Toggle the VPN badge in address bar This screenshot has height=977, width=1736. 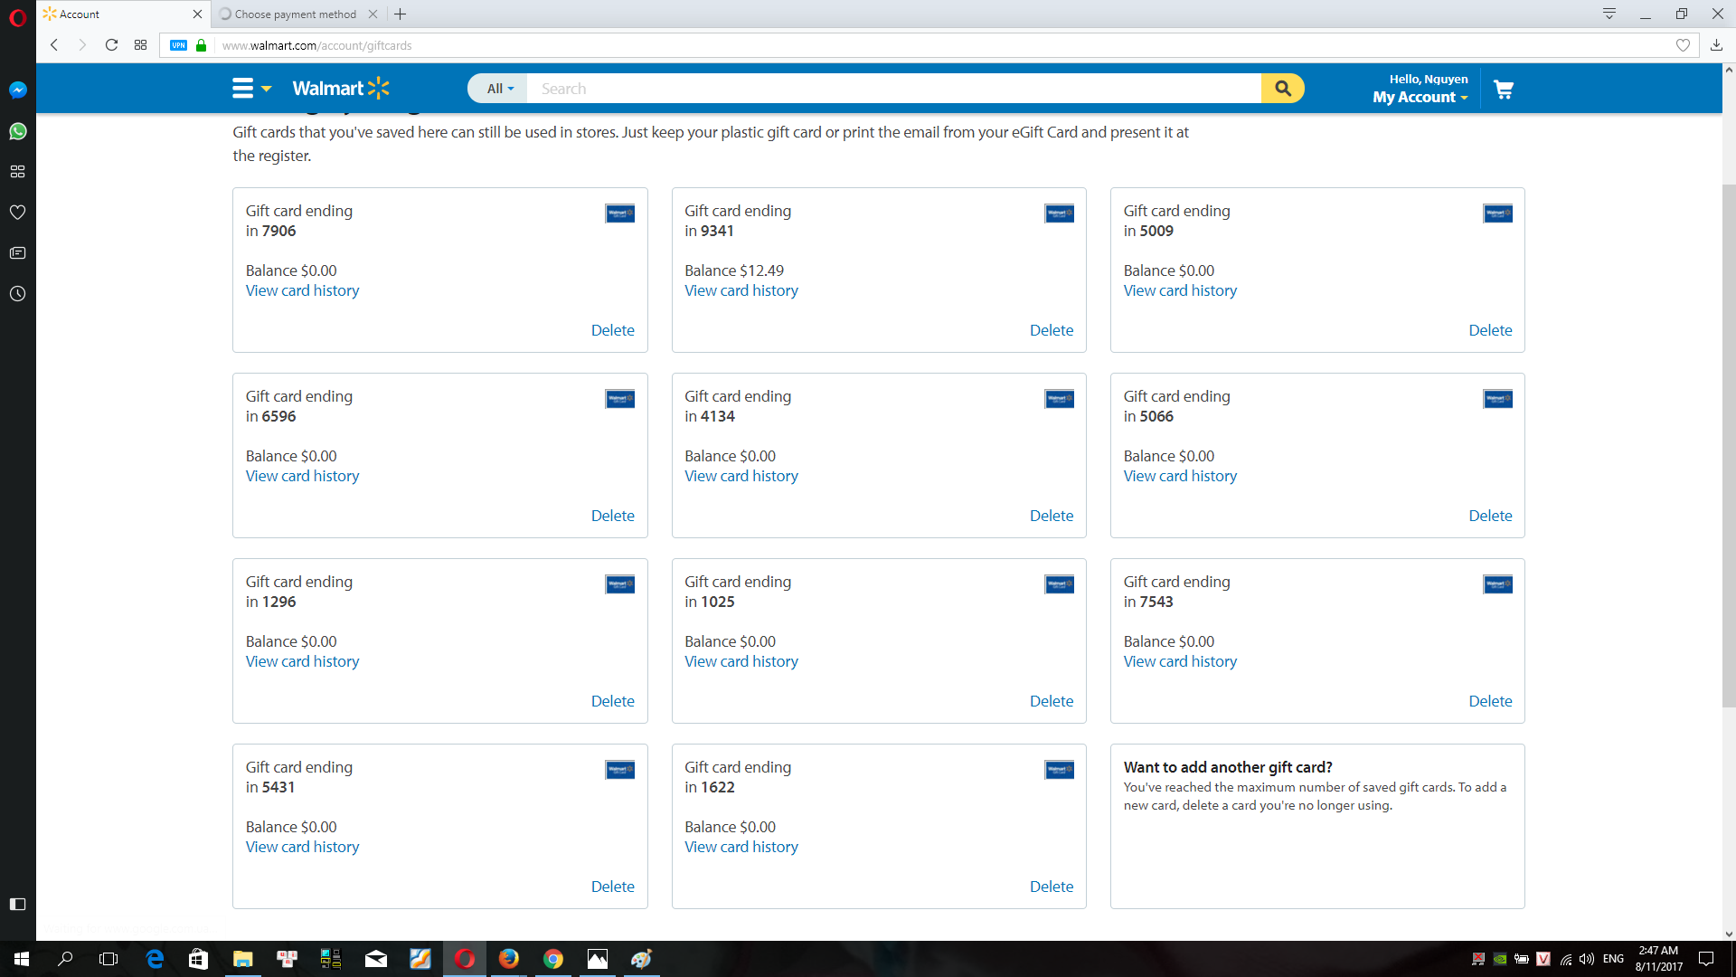click(178, 45)
